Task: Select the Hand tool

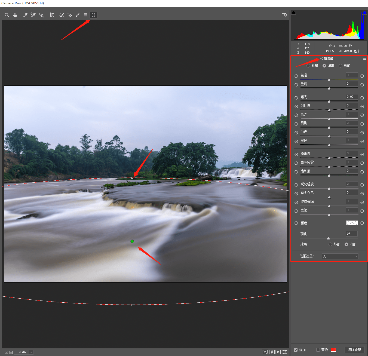Action: pyautogui.click(x=15, y=15)
